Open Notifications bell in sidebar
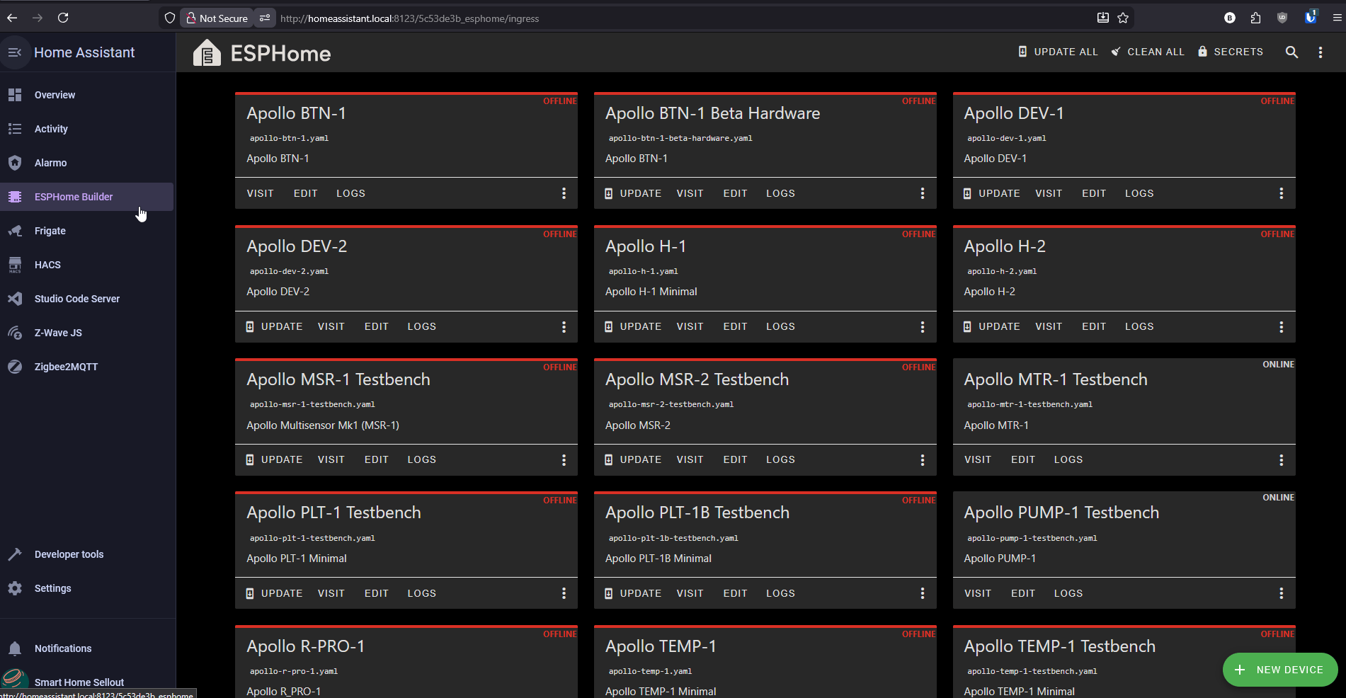Viewport: 1346px width, 698px height. (x=62, y=648)
